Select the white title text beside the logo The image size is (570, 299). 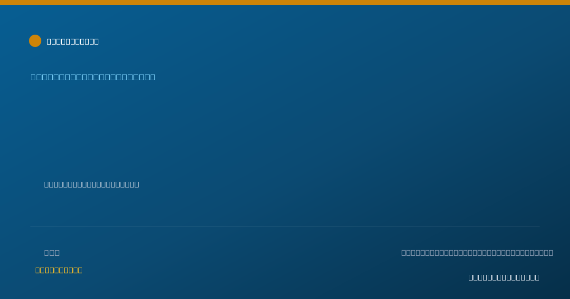pyautogui.click(x=73, y=41)
